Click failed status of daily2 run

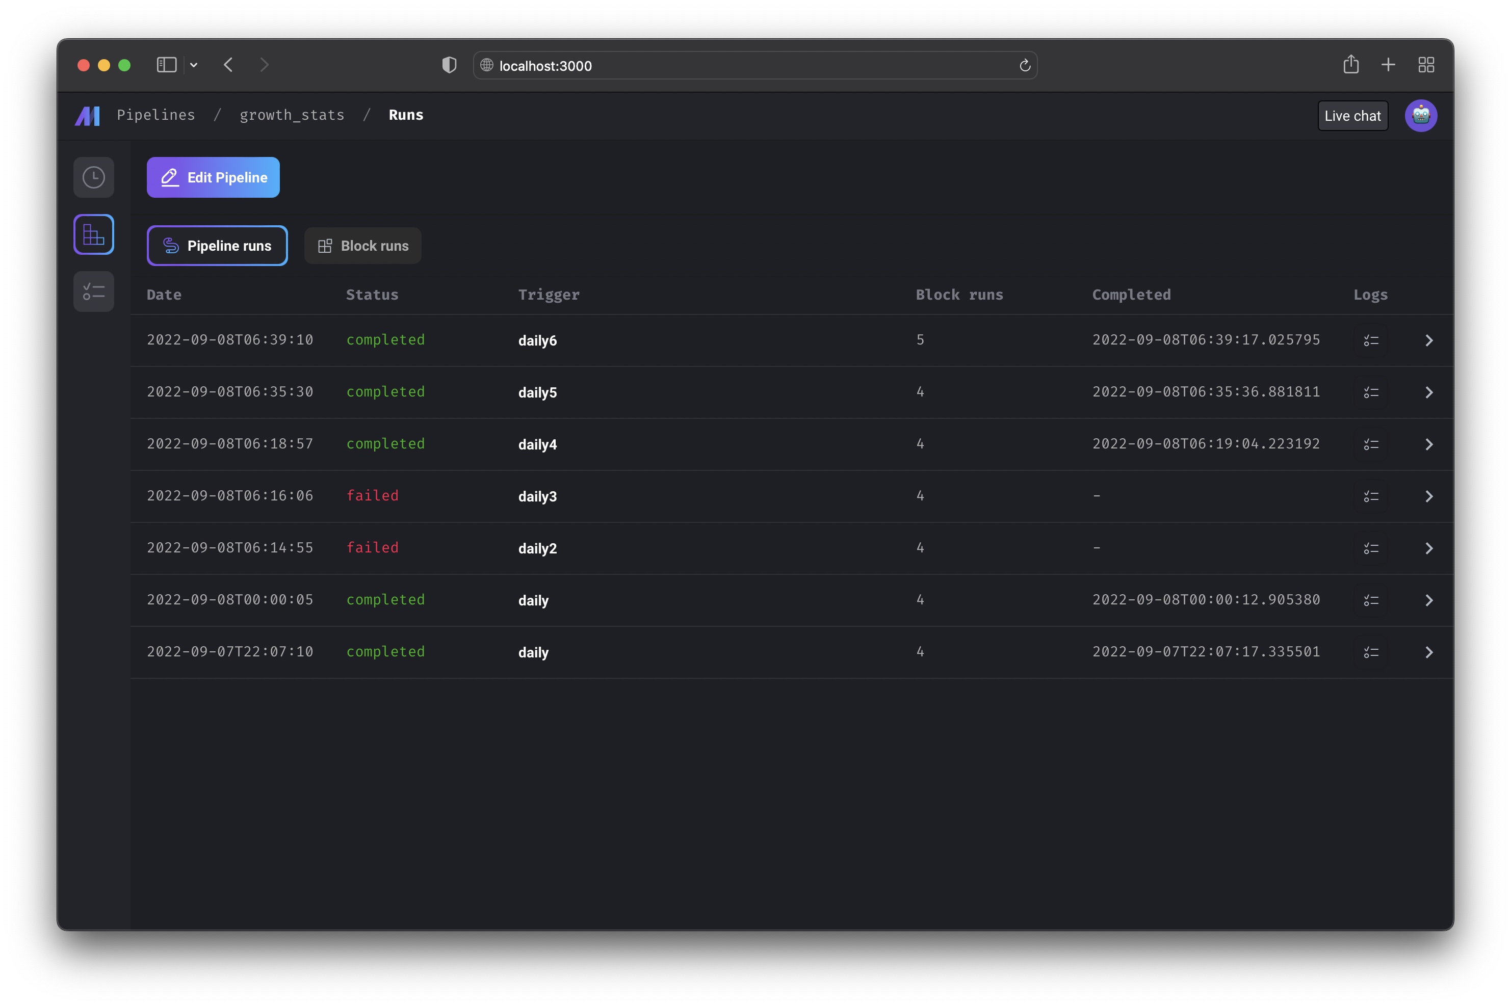pyautogui.click(x=373, y=548)
